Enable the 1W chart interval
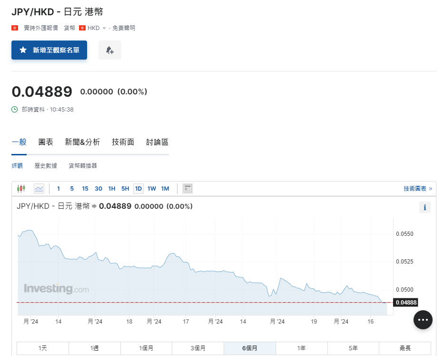Image resolution: width=444 pixels, height=356 pixels. point(151,188)
